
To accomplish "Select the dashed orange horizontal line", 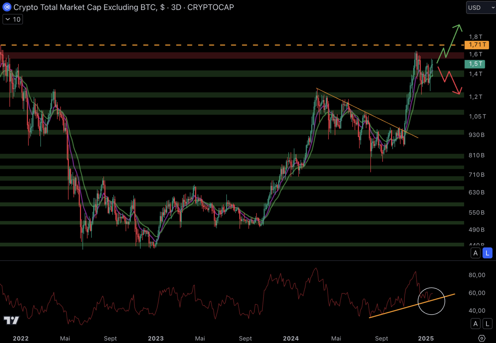I will coord(223,45).
